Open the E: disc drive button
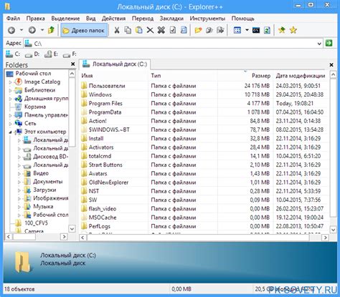Screen dimensions: 340x297 coord(51,54)
